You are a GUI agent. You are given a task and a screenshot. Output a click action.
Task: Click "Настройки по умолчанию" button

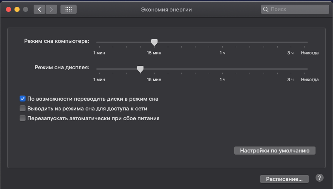275,150
